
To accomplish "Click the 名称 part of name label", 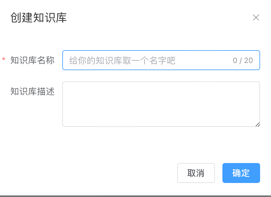I will [46, 60].
